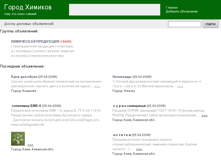221x166 pixels.
Task: Click the green ornament thumbnail image
Action: tap(18, 139)
